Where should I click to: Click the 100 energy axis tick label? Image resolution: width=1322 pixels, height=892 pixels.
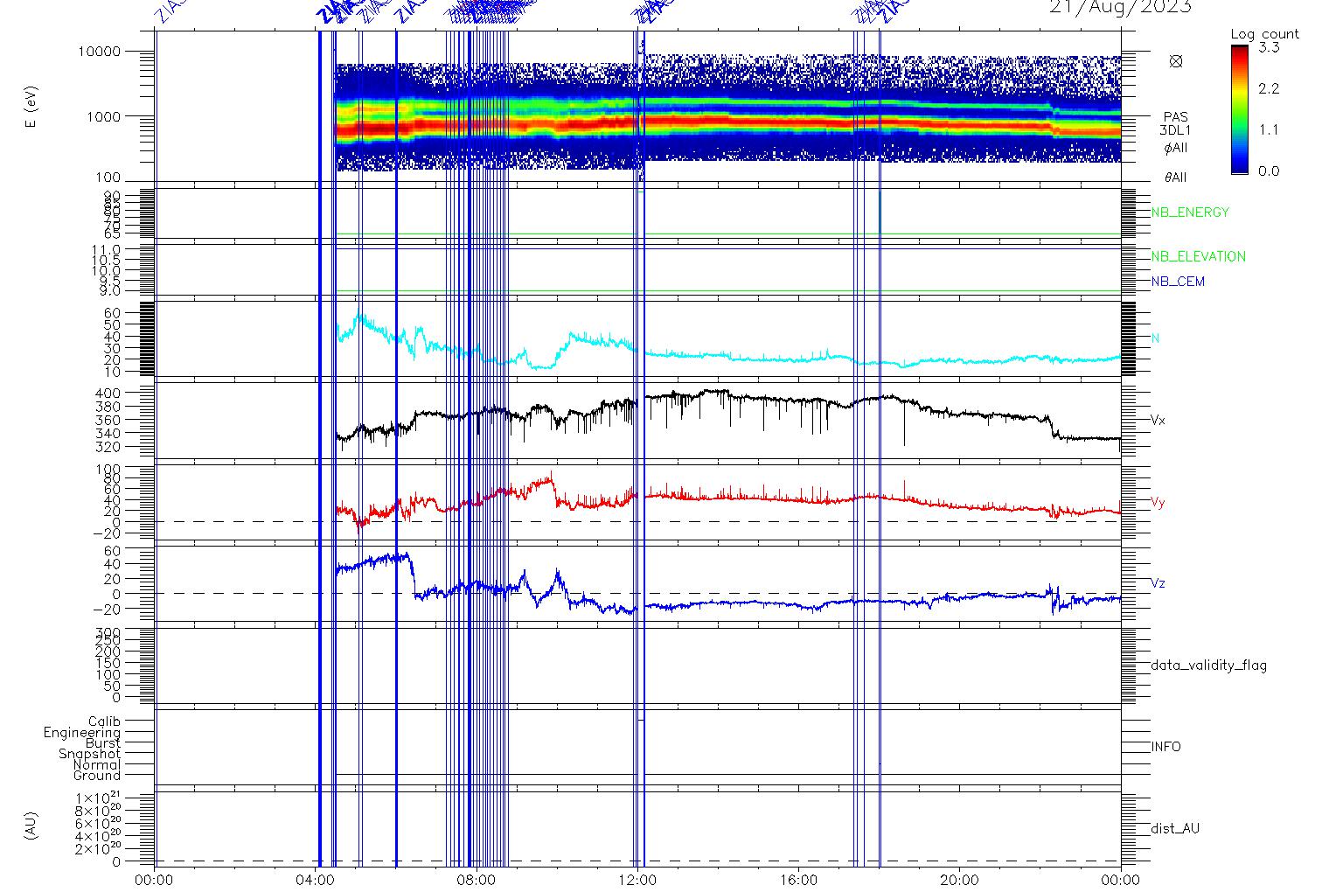pos(108,179)
